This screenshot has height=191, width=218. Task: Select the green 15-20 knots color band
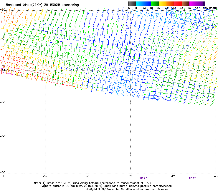point(155,4)
